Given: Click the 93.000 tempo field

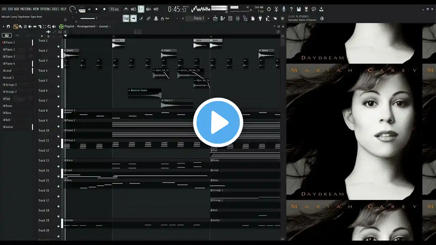Looking at the screenshot, I should [x=115, y=9].
